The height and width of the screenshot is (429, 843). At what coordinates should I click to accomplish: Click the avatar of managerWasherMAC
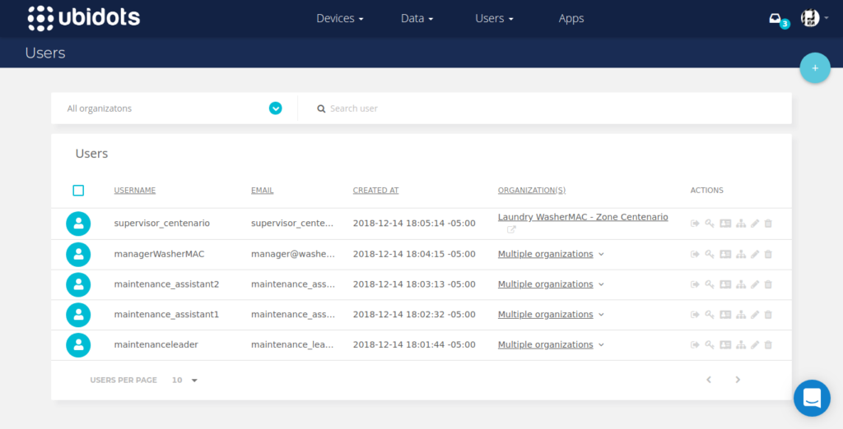[78, 254]
